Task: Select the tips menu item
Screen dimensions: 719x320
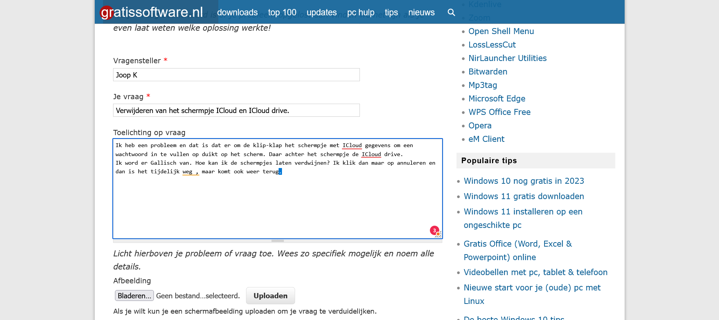Action: pos(391,12)
